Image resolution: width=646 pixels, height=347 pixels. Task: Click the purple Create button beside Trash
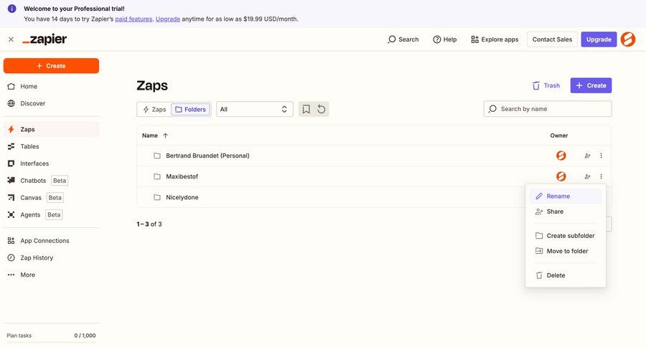point(591,85)
